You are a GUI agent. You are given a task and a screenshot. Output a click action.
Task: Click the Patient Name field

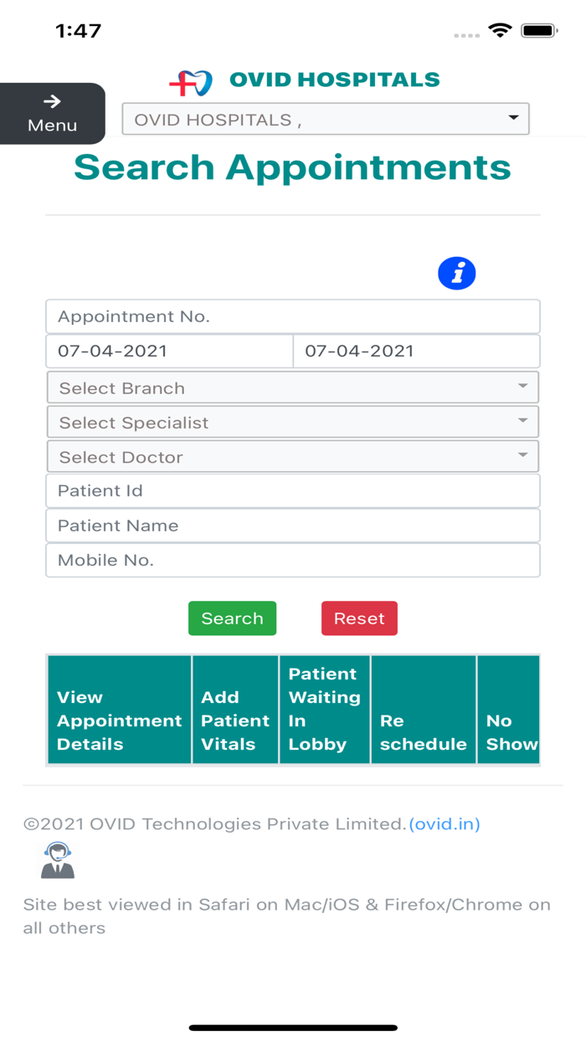click(x=292, y=525)
